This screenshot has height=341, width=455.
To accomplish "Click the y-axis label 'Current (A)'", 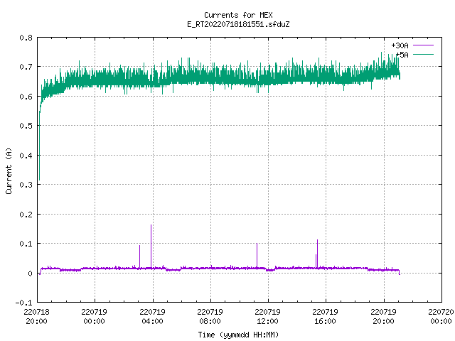I will pos(9,171).
